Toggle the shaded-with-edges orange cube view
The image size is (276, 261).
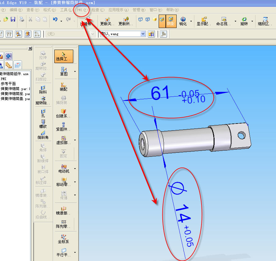pos(162,21)
